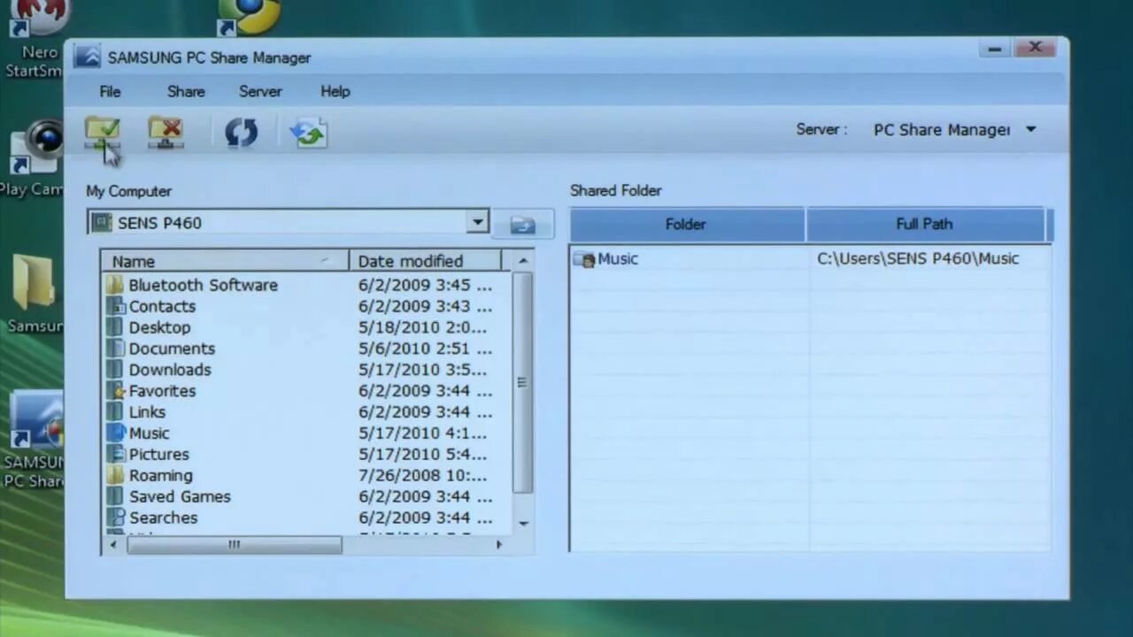Click the Share Folder toolbar icon with green check

coord(103,134)
